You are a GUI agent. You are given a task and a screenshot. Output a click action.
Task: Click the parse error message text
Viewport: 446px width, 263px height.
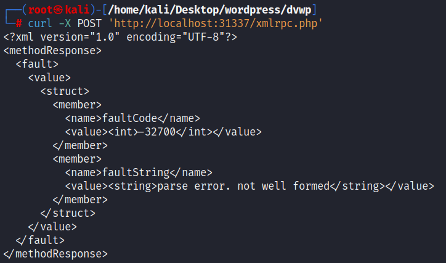243,186
